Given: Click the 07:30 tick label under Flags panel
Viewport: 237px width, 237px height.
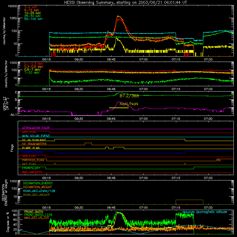Looking at the screenshot, I should [x=208, y=178].
